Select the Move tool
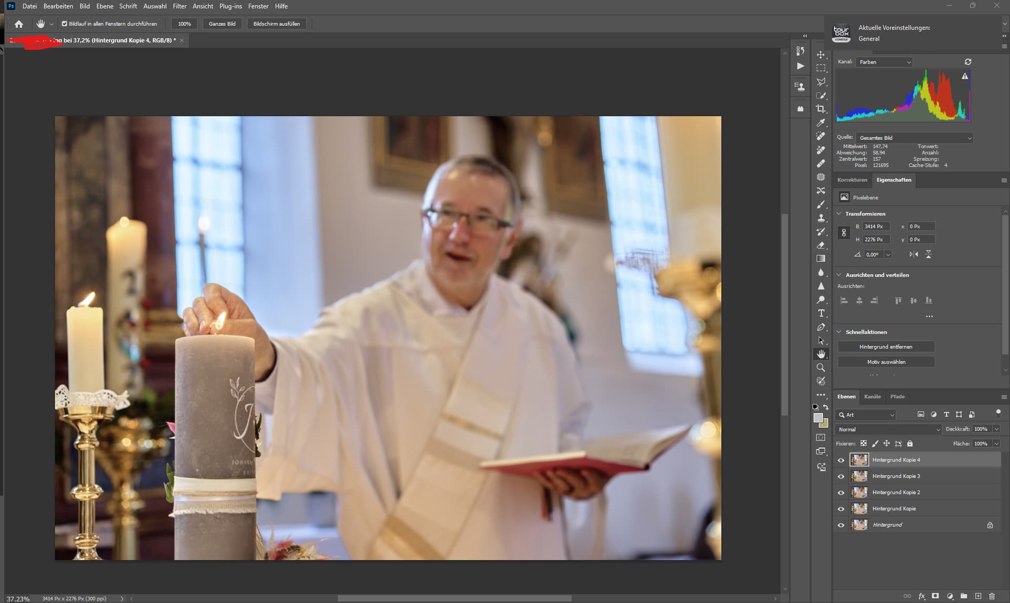This screenshot has width=1010, height=603. [x=821, y=55]
